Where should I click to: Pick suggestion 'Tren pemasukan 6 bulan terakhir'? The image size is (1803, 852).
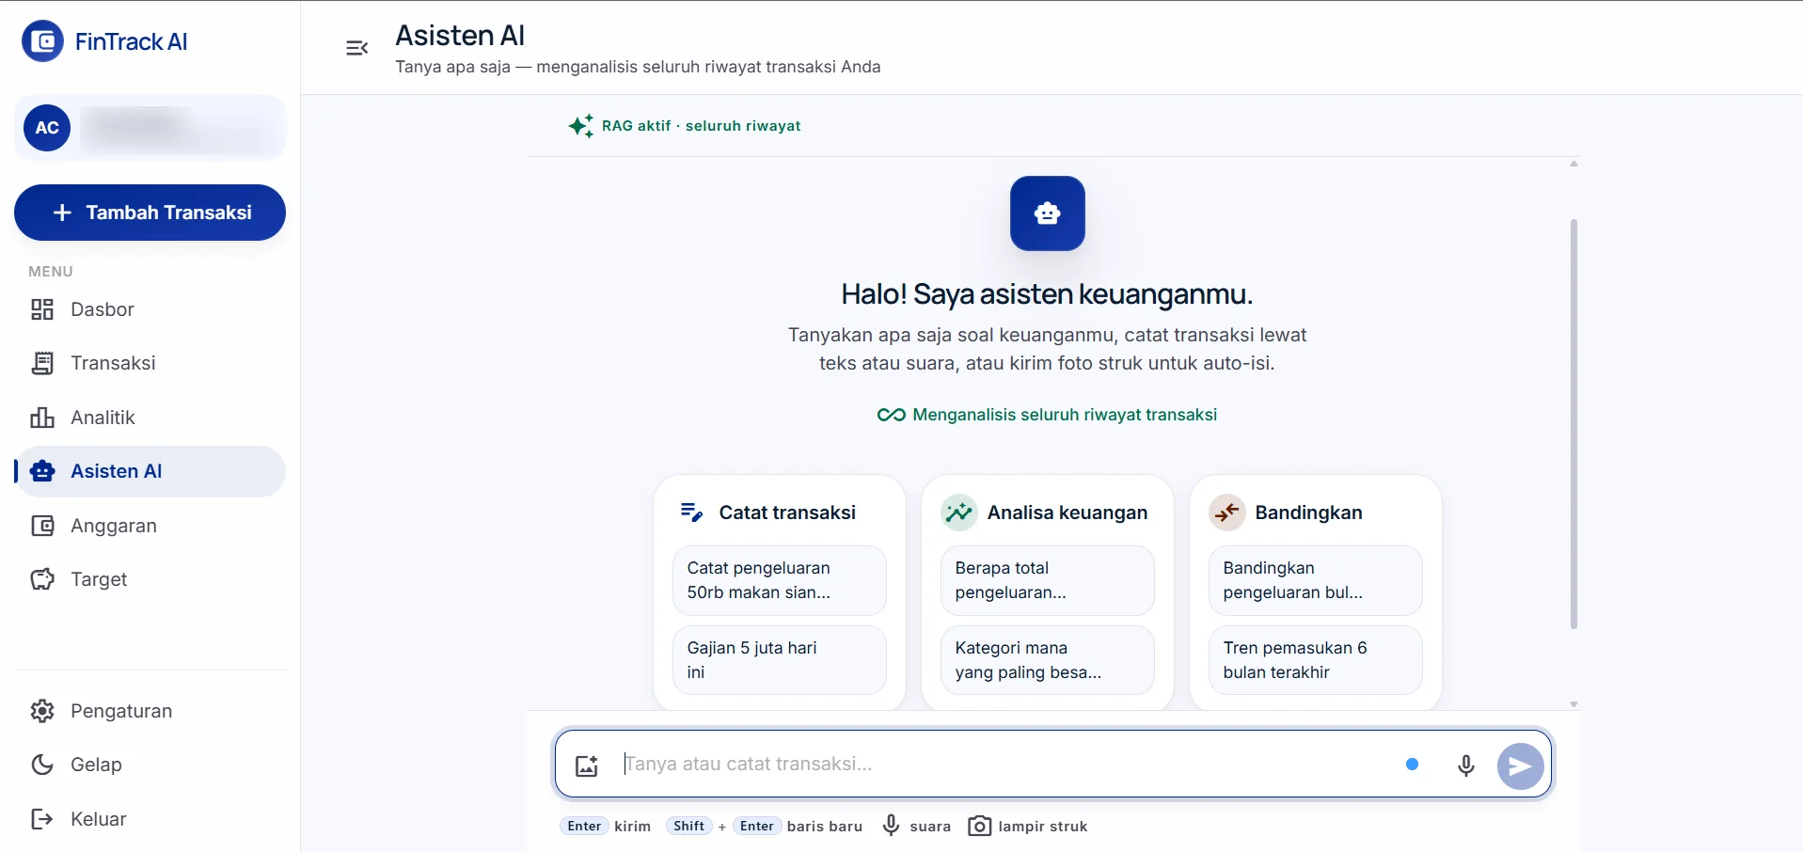tap(1316, 660)
